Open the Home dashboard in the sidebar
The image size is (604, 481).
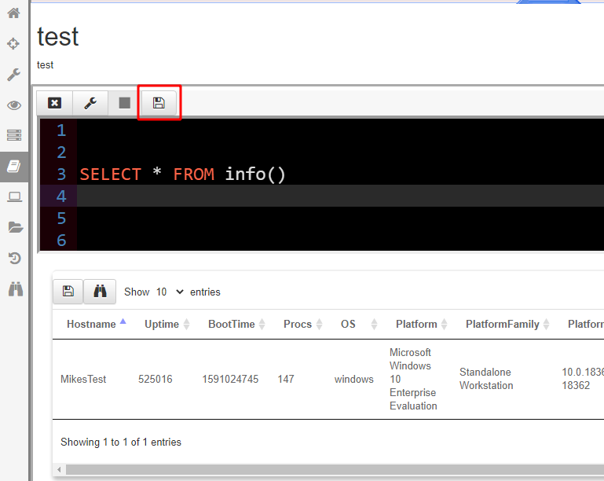(13, 13)
